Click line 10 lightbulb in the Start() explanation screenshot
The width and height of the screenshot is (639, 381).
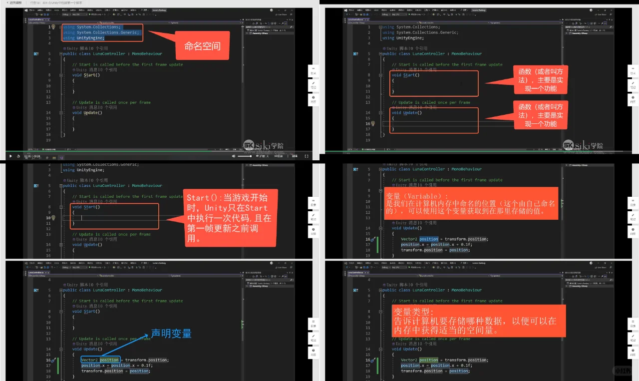click(x=52, y=218)
